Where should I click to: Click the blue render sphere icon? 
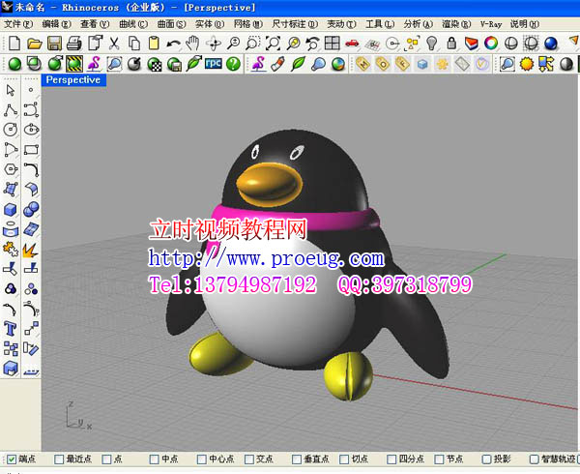[551, 44]
